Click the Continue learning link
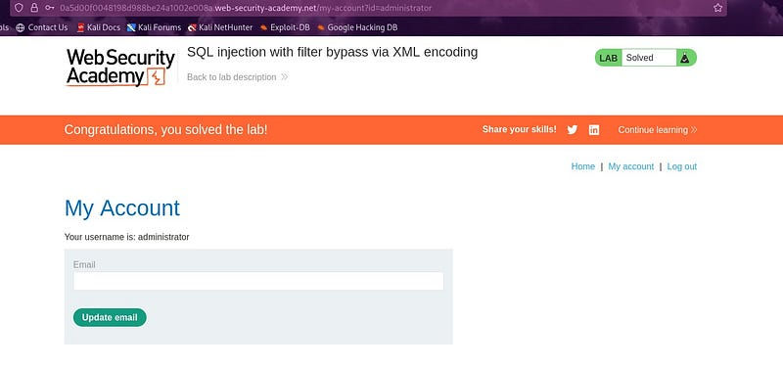This screenshot has height=368, width=783. coord(657,130)
